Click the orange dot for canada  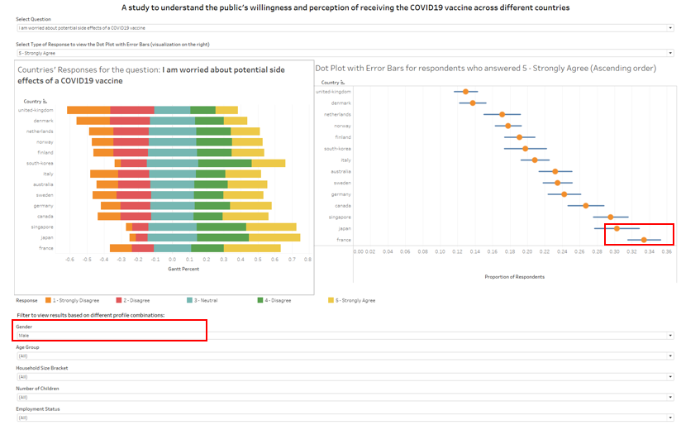[585, 205]
